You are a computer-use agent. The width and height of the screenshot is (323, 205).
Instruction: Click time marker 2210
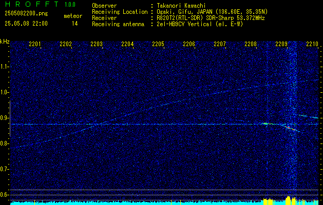click(312, 44)
